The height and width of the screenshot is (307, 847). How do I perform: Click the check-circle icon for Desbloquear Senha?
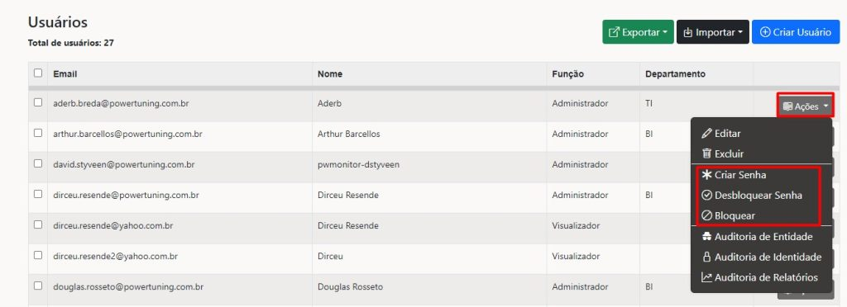706,195
